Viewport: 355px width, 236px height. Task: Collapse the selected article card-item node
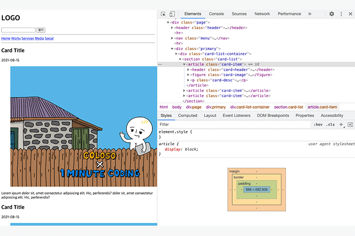coord(184,64)
